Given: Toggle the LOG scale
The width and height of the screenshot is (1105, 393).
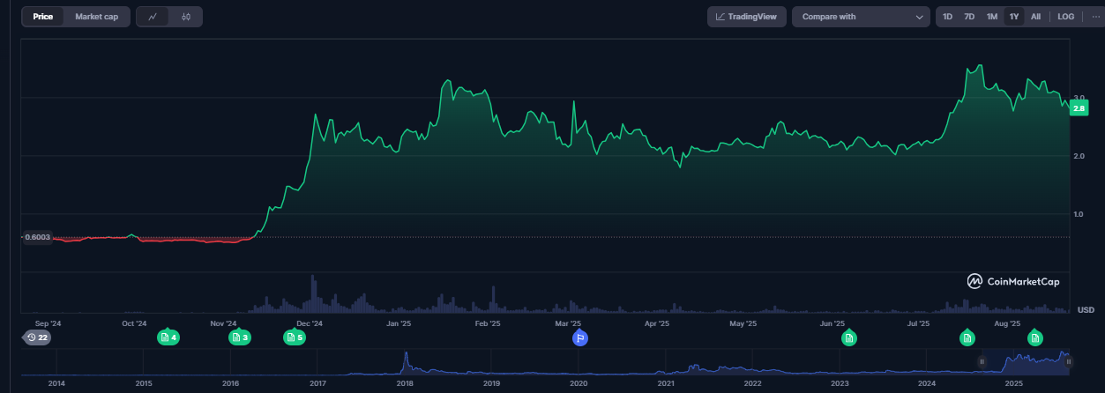Looking at the screenshot, I should tap(1066, 17).
